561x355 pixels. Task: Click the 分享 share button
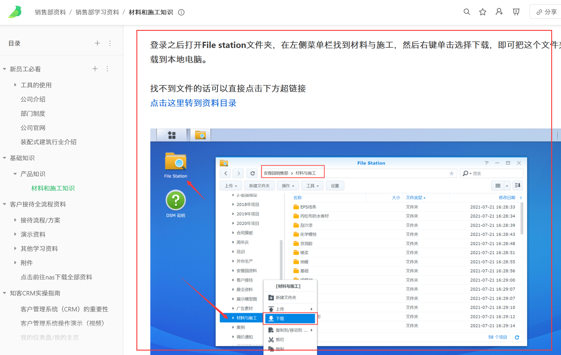click(546, 12)
